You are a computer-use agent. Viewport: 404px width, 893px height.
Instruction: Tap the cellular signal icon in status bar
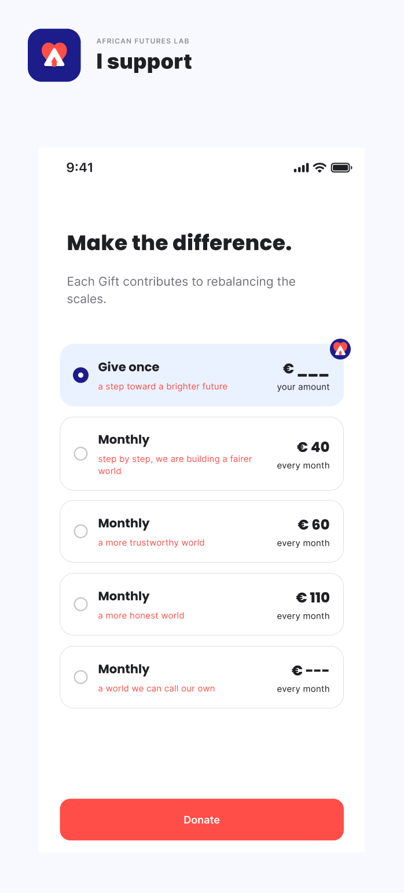pos(301,168)
